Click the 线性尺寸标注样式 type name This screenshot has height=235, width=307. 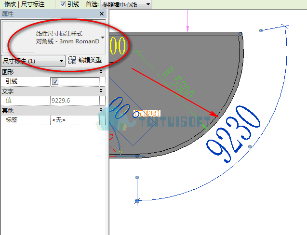point(59,33)
